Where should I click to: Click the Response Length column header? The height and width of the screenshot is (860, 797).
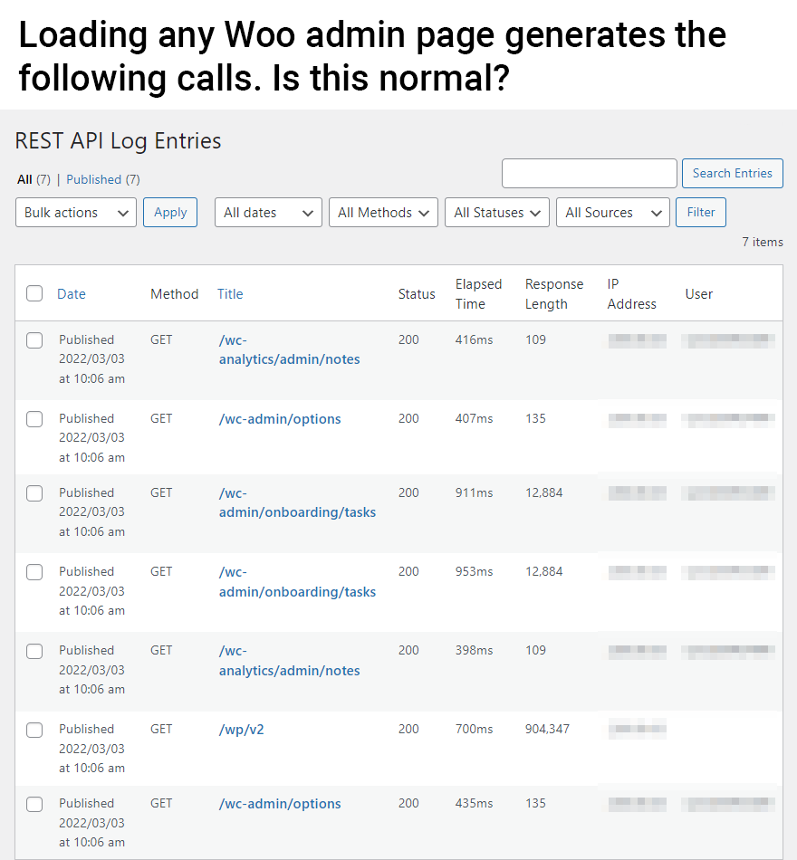coord(554,294)
